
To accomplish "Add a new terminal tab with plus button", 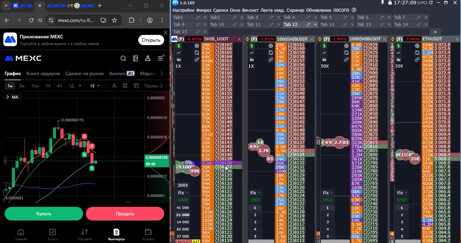I will pyautogui.click(x=435, y=32).
